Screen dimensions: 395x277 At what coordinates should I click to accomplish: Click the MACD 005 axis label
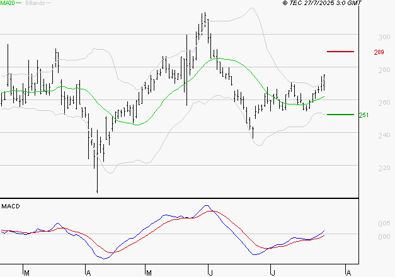coord(384,223)
